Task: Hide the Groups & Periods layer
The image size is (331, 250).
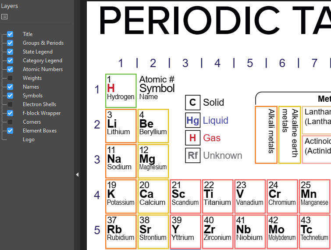Action: 10,43
